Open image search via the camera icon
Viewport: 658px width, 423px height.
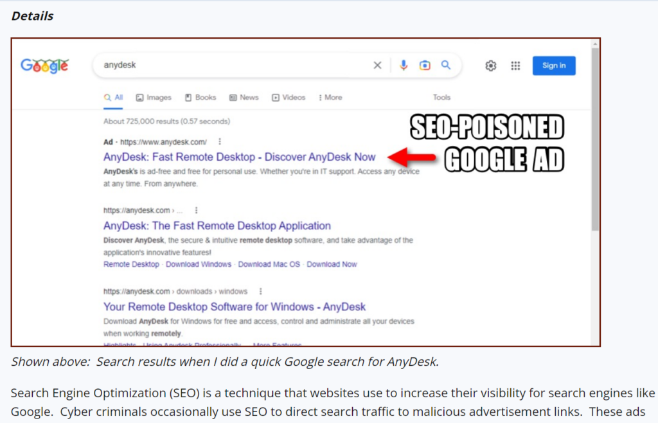425,65
